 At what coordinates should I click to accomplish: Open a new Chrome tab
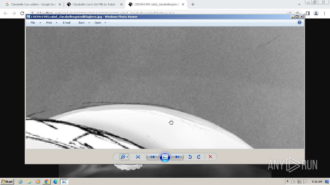[x=193, y=4]
